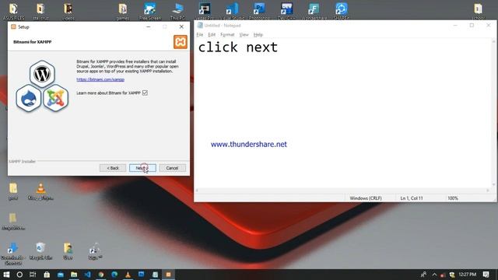Open the Help menu in Notepad
Image resolution: width=498 pixels, height=280 pixels.
(x=258, y=34)
